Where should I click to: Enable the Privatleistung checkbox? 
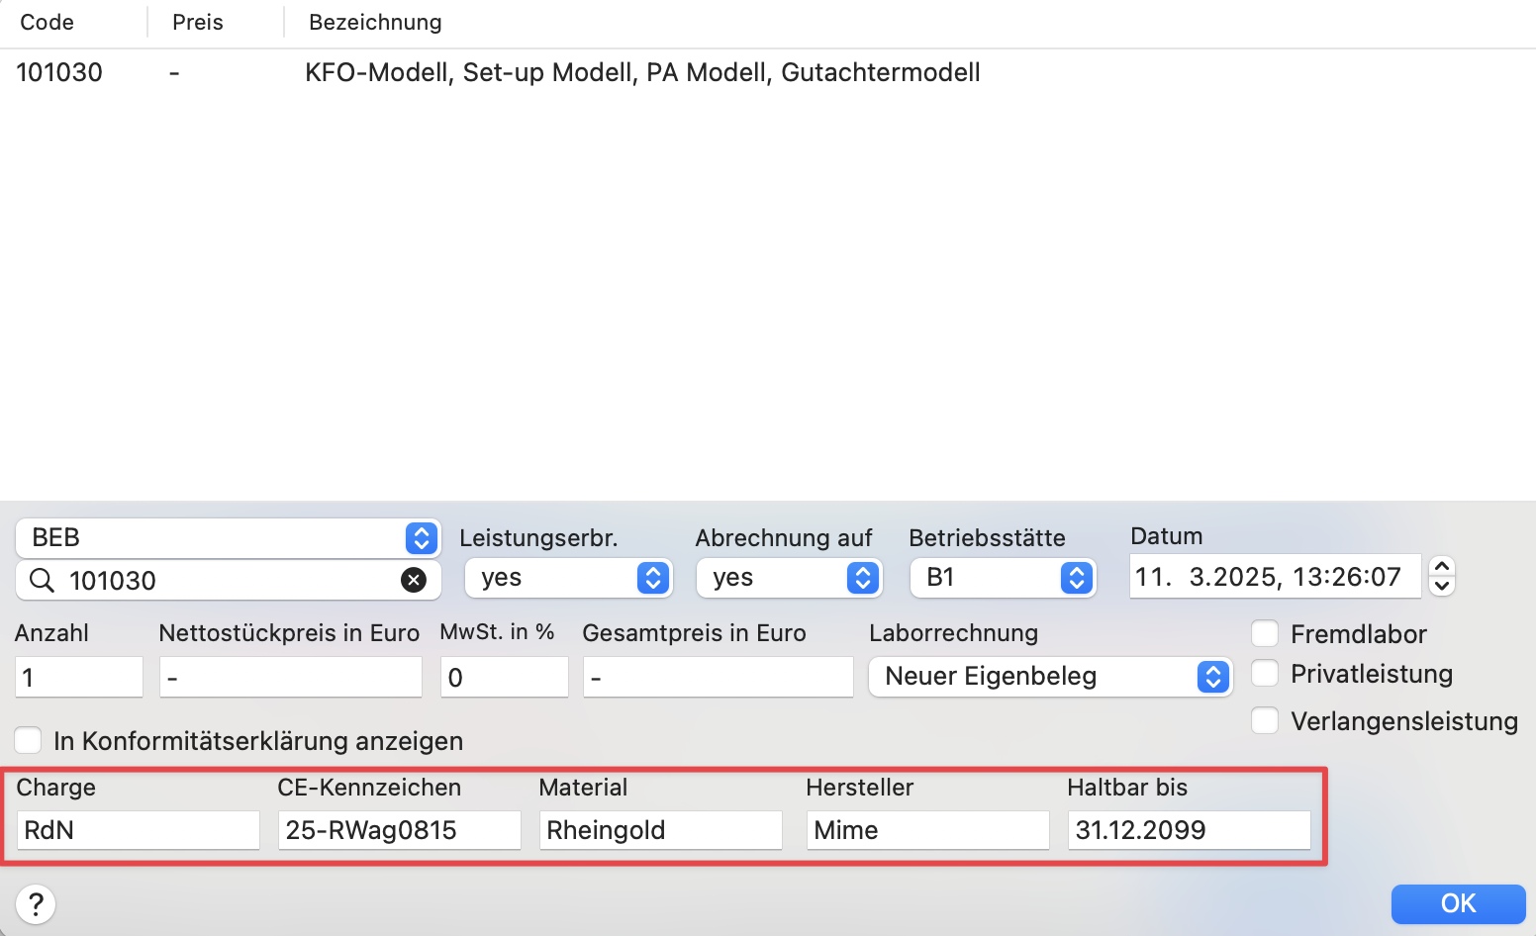[1265, 674]
